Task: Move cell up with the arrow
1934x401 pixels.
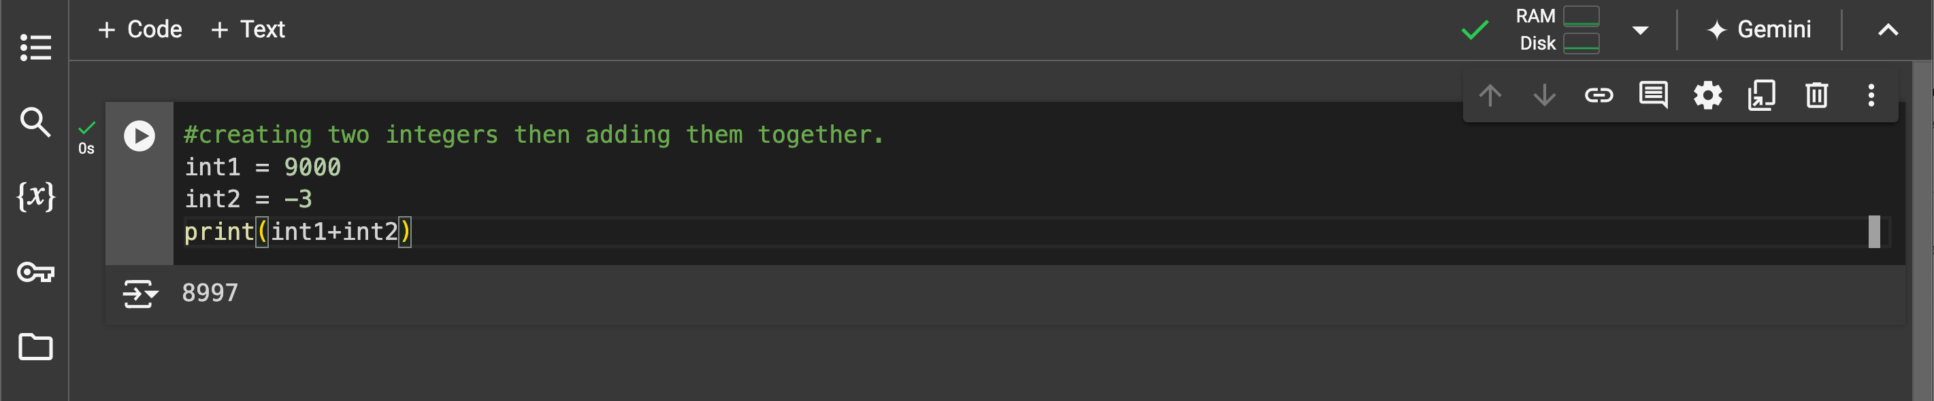Action: (1490, 95)
